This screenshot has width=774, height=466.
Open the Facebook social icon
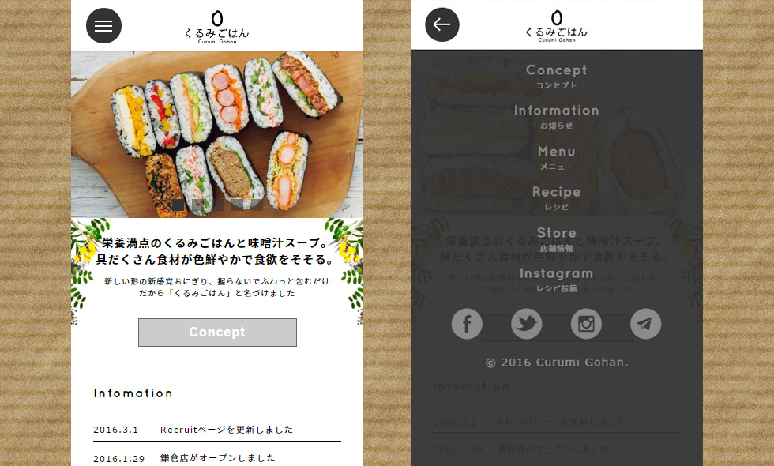click(467, 324)
